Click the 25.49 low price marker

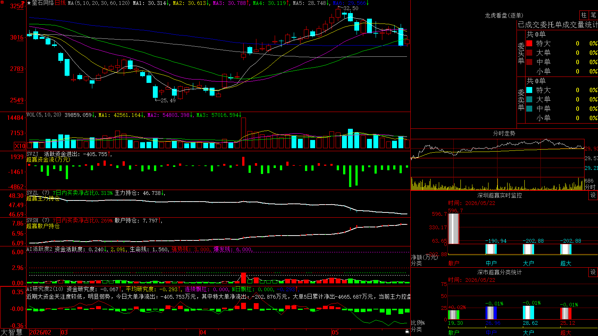pyautogui.click(x=168, y=100)
